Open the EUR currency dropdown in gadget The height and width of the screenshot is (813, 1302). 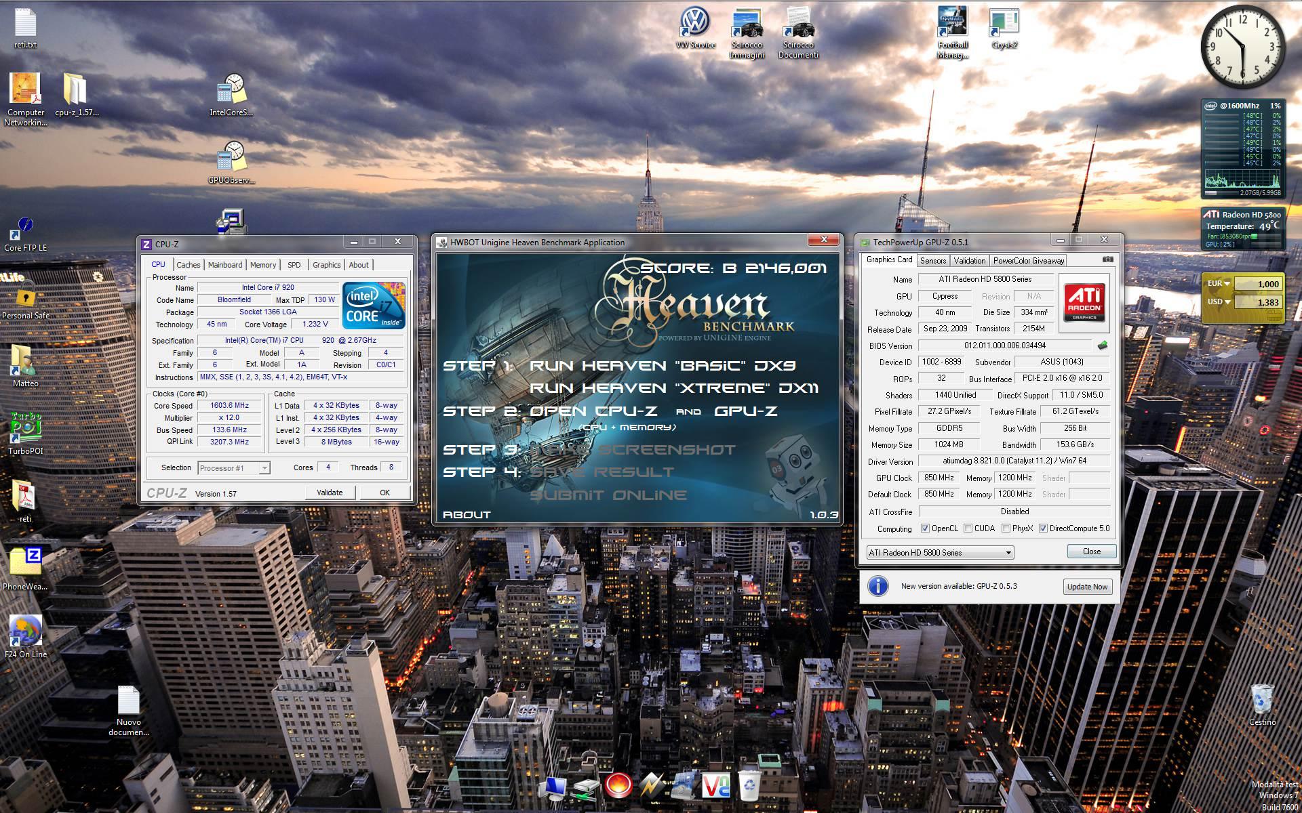click(x=1219, y=284)
